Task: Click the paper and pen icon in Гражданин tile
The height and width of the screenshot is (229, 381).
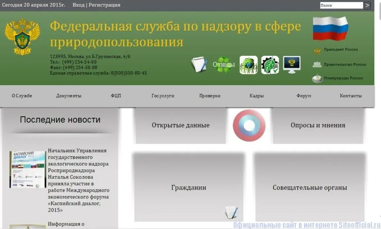Action: pos(231,212)
